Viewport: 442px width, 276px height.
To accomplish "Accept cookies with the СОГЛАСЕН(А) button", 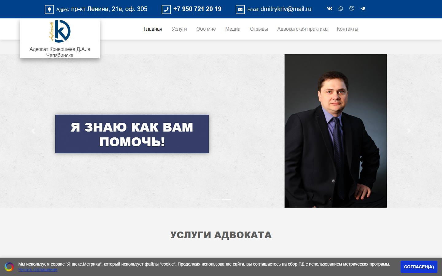I will [419, 267].
